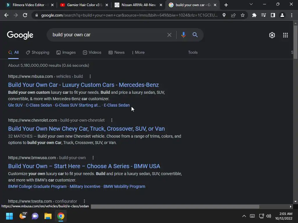Open the tab search chevron in title bar
This screenshot has width=298, height=223.
(251, 4)
